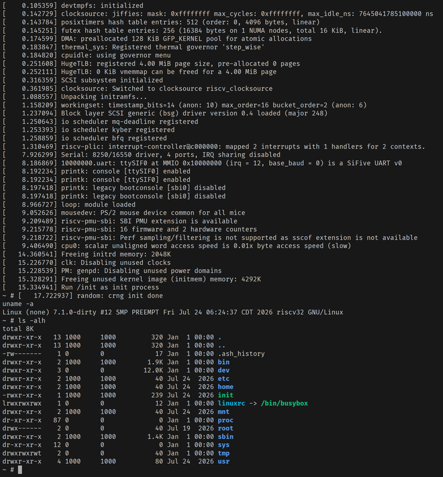Click the 'Unpacking initramfs...' log line

coord(104,97)
